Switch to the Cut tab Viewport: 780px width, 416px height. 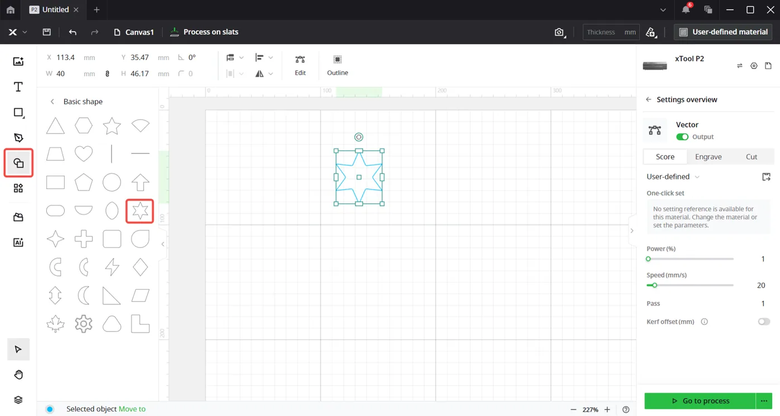752,157
